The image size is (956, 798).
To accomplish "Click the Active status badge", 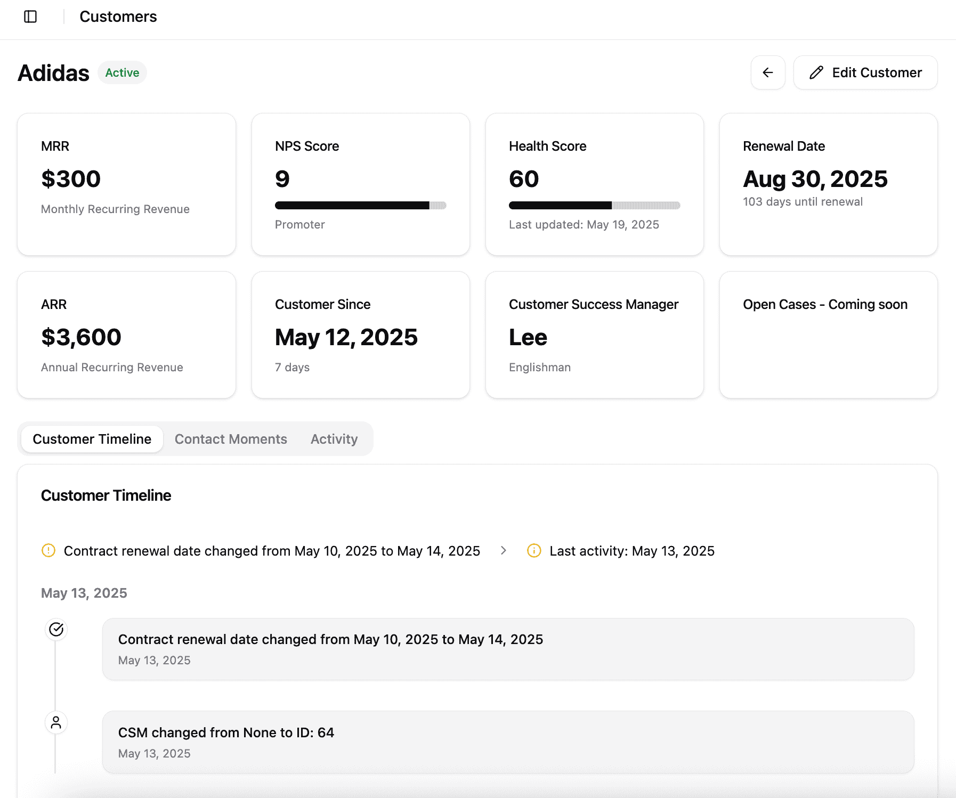I will click(122, 72).
